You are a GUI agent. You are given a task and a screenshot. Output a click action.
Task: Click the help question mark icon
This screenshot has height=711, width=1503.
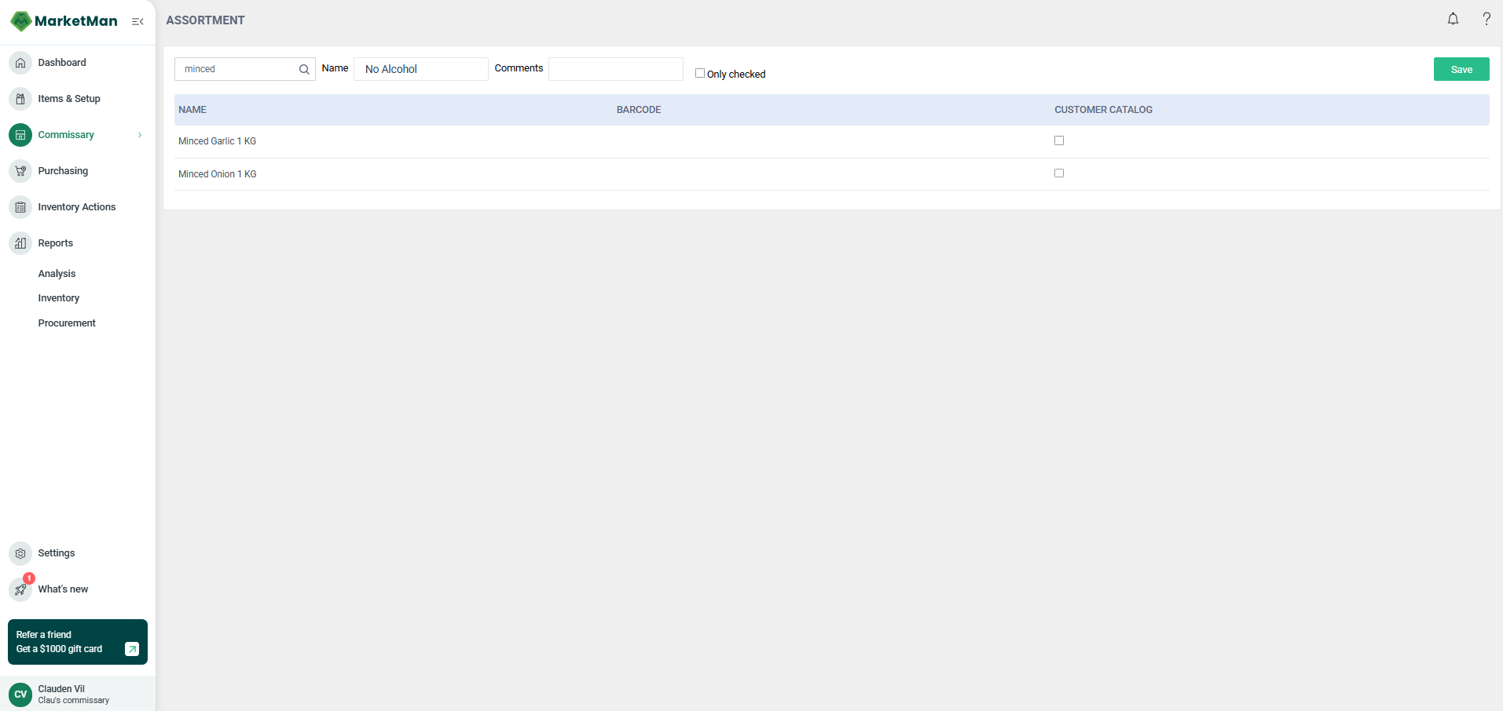pos(1486,18)
